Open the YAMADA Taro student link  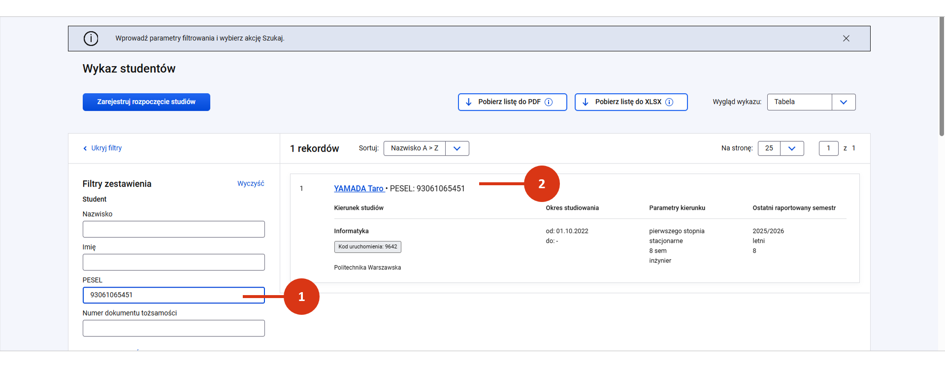point(359,189)
